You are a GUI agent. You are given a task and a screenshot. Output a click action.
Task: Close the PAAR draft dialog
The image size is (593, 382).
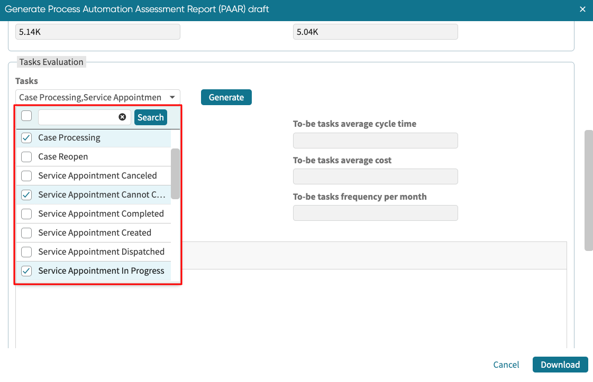(582, 10)
